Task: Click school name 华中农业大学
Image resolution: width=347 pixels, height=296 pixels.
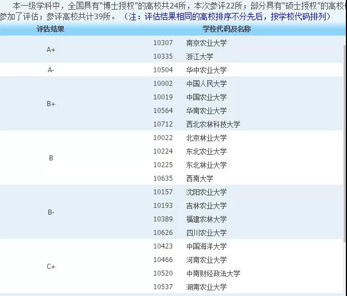Action: (207, 70)
